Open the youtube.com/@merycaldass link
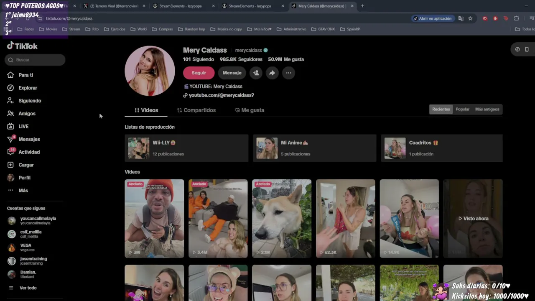This screenshot has width=535, height=301. pos(221,95)
